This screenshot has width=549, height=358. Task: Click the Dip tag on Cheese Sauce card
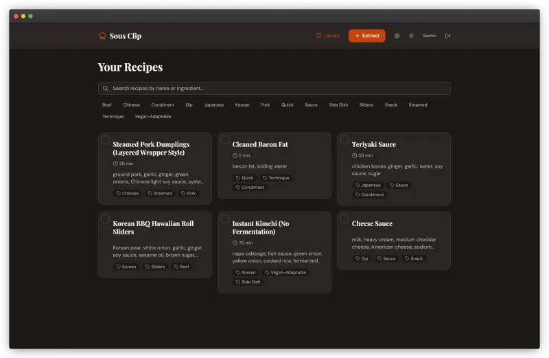tap(362, 258)
